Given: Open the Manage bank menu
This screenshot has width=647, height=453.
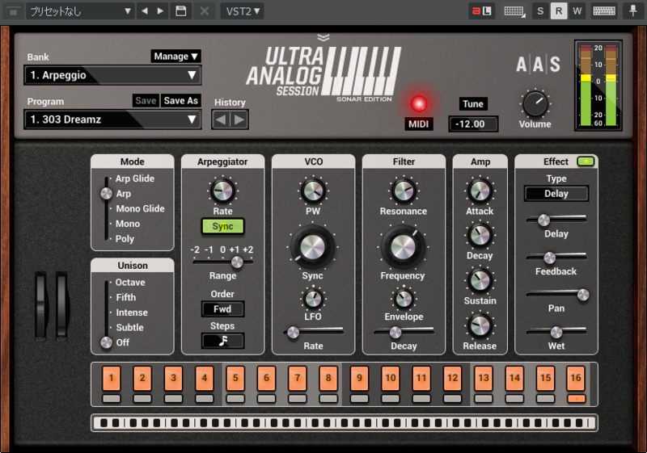Looking at the screenshot, I should 175,56.
